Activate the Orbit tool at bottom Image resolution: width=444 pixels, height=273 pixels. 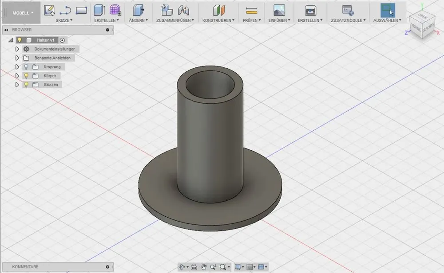tap(182, 267)
